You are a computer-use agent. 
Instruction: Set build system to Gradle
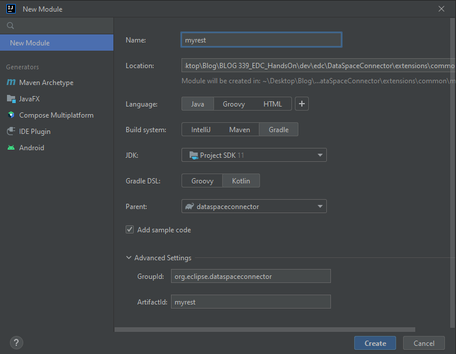tap(279, 129)
